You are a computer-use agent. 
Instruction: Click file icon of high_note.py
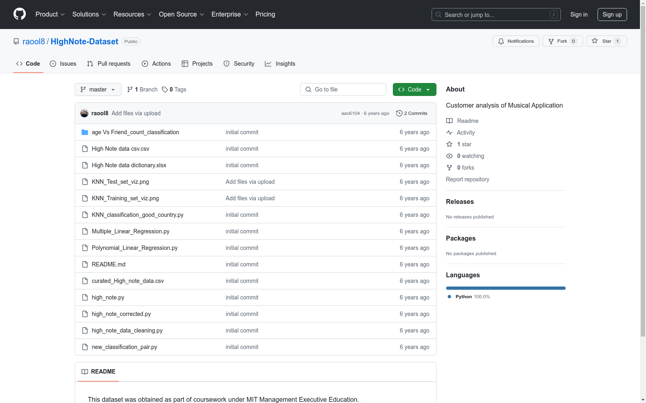coord(85,297)
